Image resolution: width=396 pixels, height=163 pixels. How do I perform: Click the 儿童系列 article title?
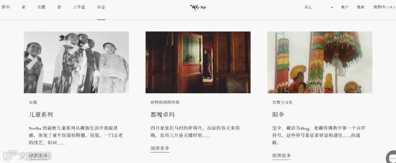tap(41, 115)
